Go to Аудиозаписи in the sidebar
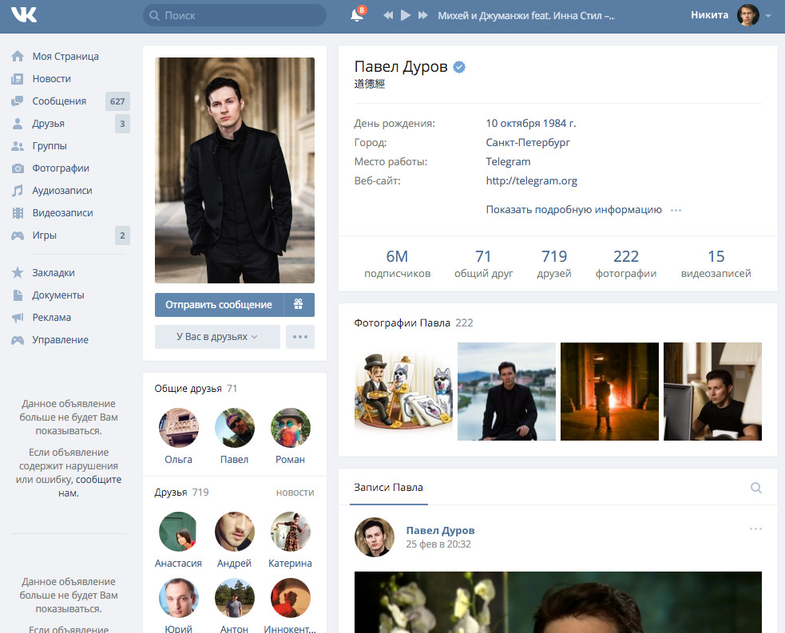 point(62,191)
